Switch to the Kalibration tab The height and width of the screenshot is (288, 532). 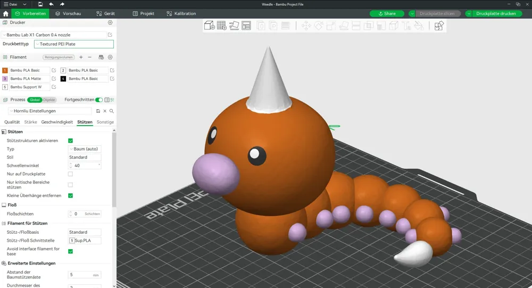point(181,14)
